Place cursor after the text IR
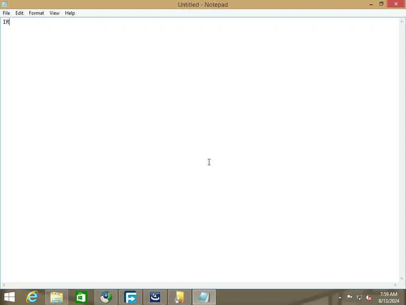The width and height of the screenshot is (406, 305). (10, 22)
